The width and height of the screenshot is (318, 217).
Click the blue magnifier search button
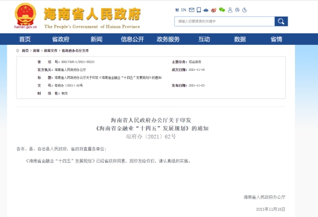281,21
